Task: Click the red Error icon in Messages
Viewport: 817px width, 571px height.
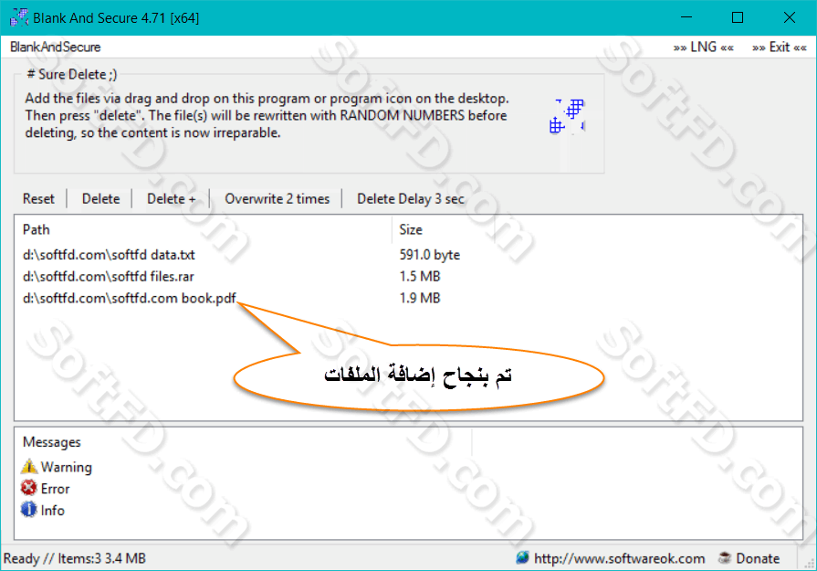Action: [x=28, y=488]
